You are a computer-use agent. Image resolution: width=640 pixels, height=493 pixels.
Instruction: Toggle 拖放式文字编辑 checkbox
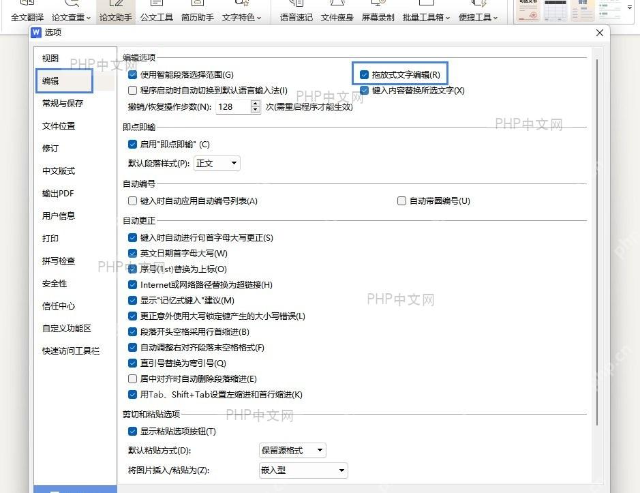pyautogui.click(x=364, y=75)
